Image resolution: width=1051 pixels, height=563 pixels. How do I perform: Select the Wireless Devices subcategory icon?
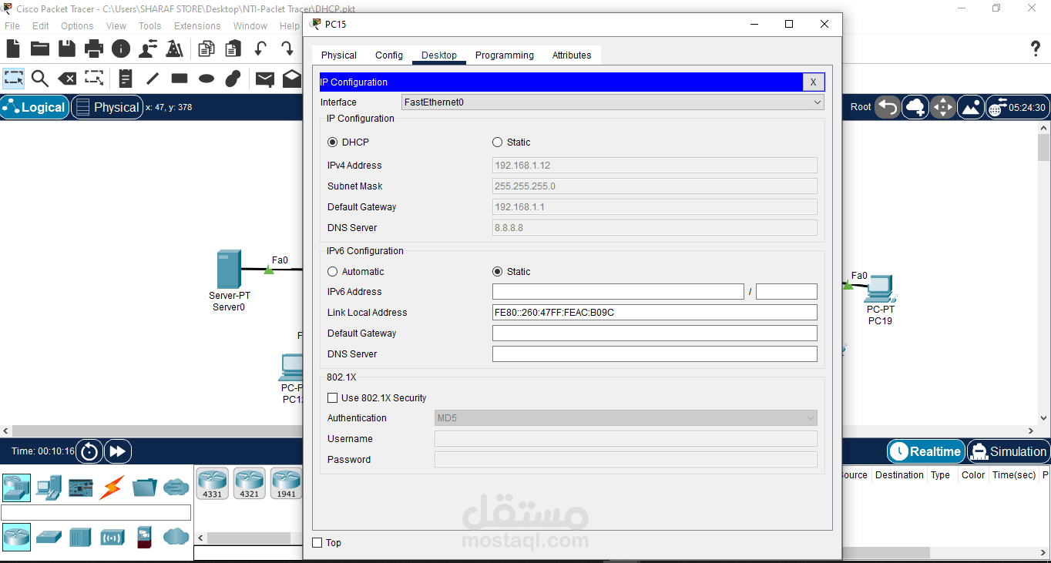click(x=112, y=536)
